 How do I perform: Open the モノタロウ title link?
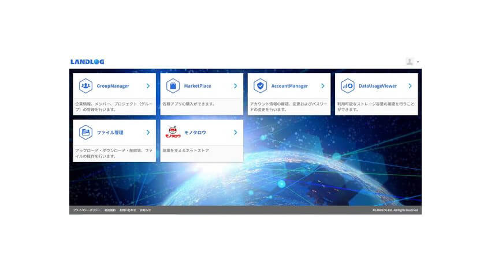coord(195,133)
